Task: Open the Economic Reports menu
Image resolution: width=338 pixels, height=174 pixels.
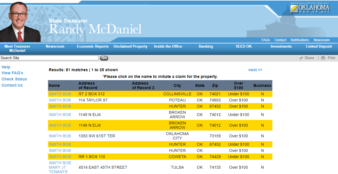Action: click(93, 47)
